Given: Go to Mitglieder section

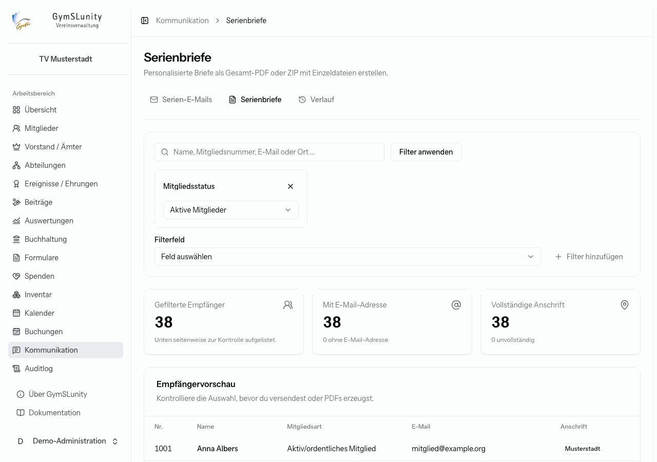Looking at the screenshot, I should click(66, 128).
